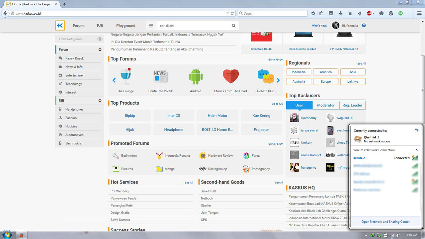
Task: Open the Android forum icon
Action: 196,76
